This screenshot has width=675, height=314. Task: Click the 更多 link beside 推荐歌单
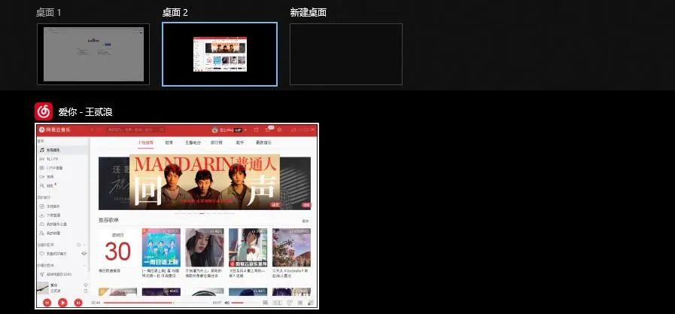[306, 221]
